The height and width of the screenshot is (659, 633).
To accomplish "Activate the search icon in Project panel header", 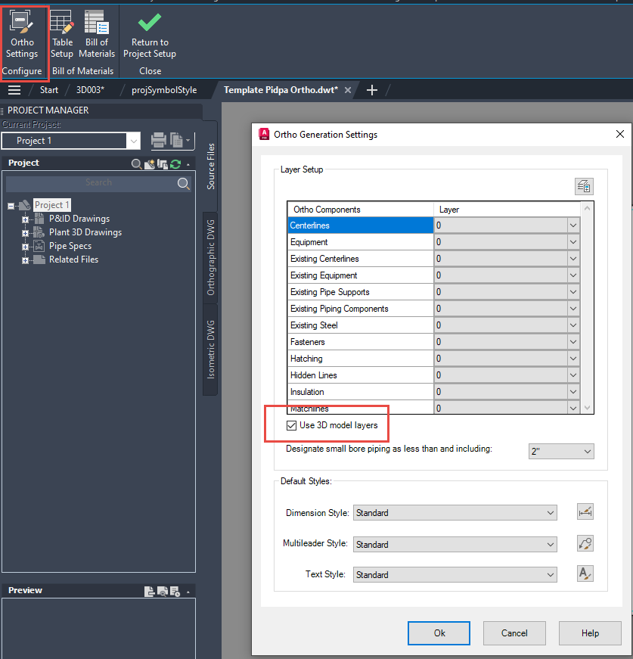I will pos(136,163).
